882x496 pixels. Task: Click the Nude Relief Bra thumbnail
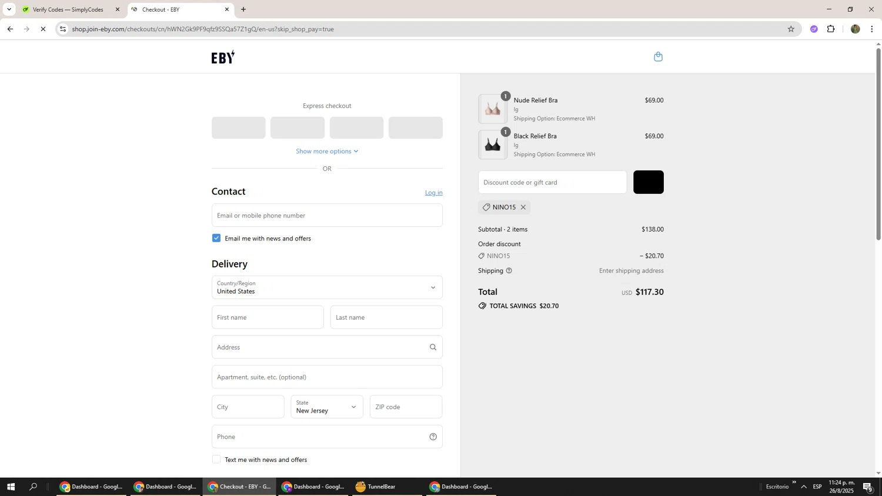[x=493, y=109]
